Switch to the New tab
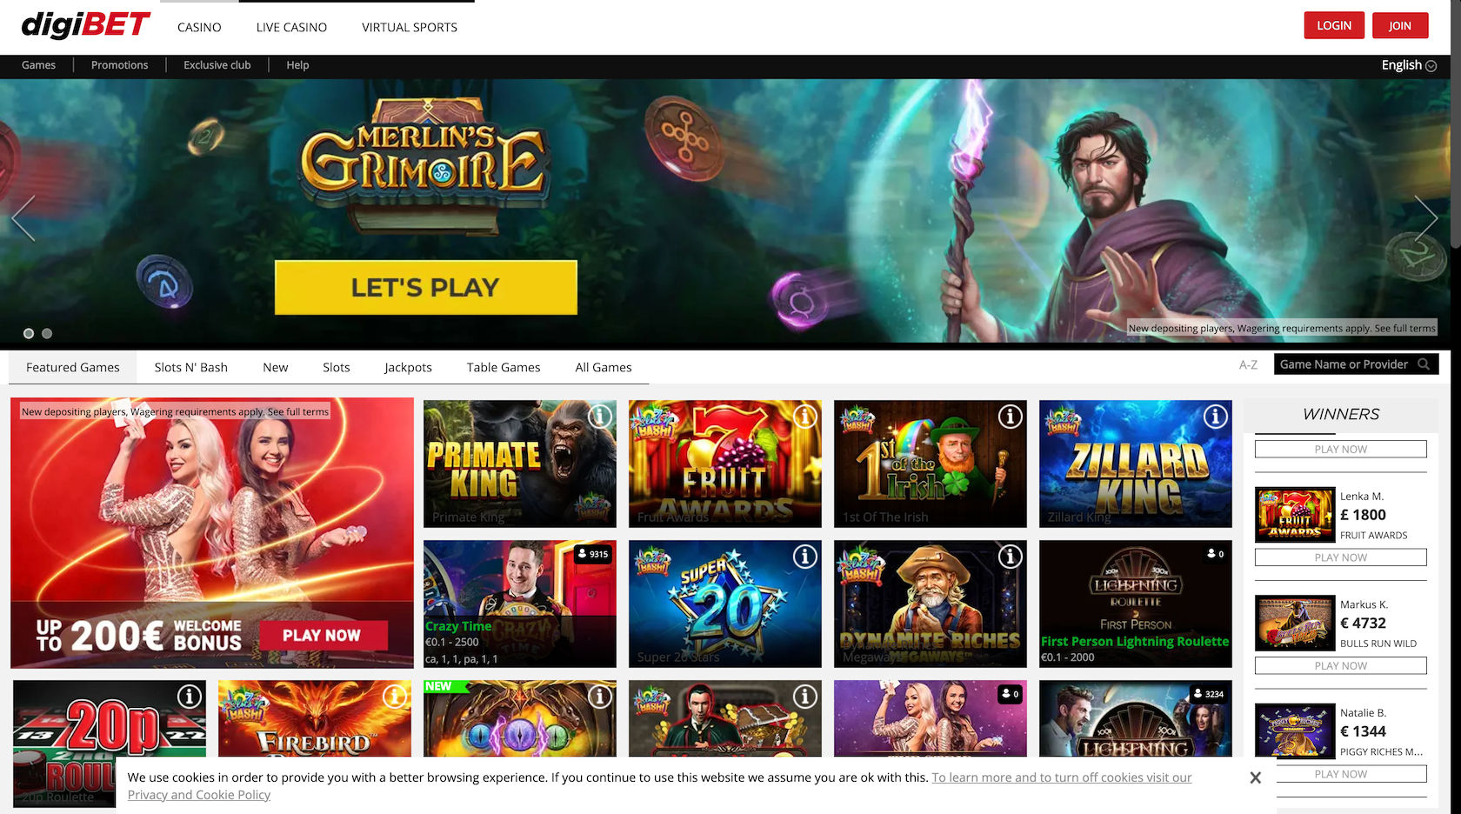This screenshot has height=814, width=1461. [276, 367]
